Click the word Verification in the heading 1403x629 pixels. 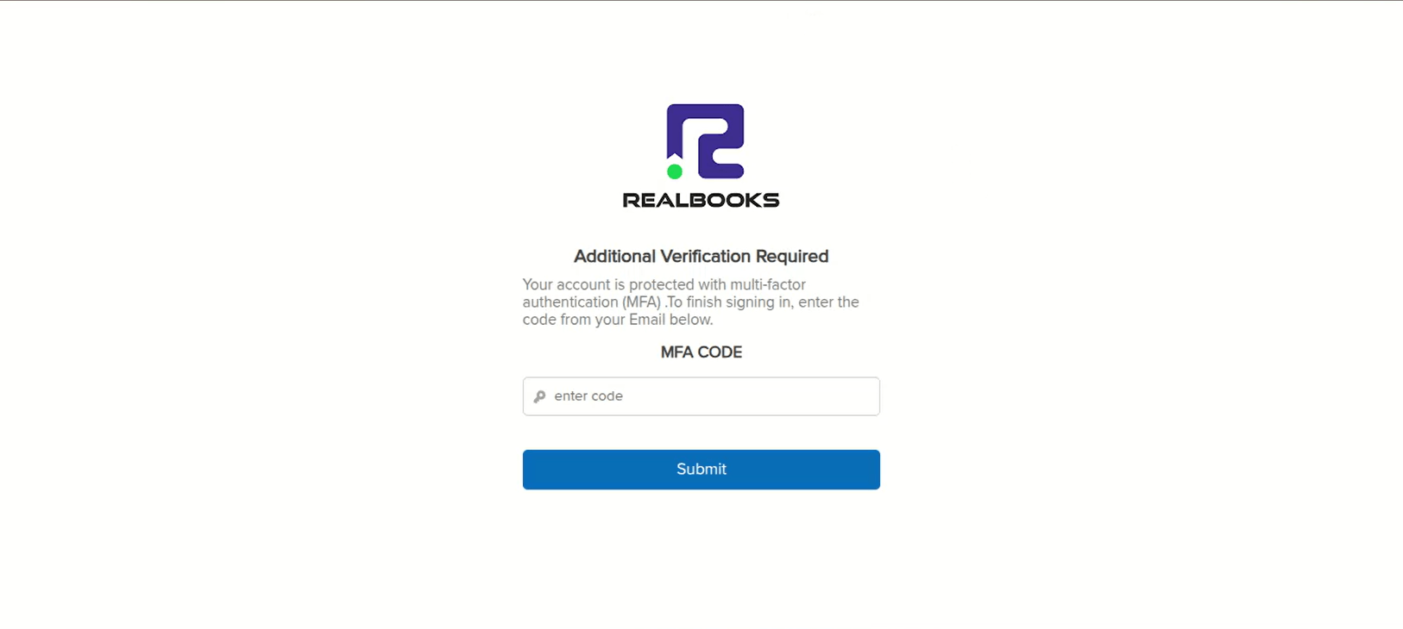pos(705,256)
